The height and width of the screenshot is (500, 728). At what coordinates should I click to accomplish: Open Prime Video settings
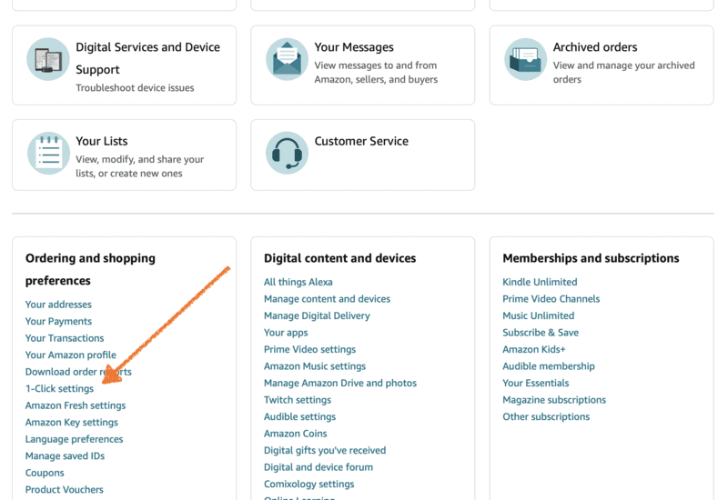pyautogui.click(x=309, y=349)
